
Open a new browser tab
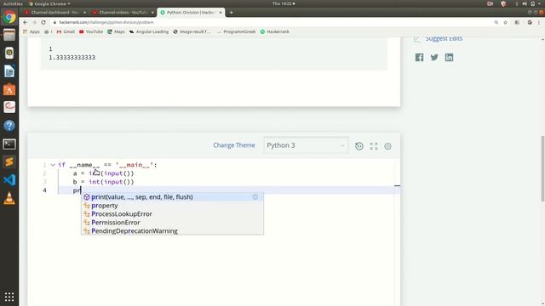pos(231,12)
